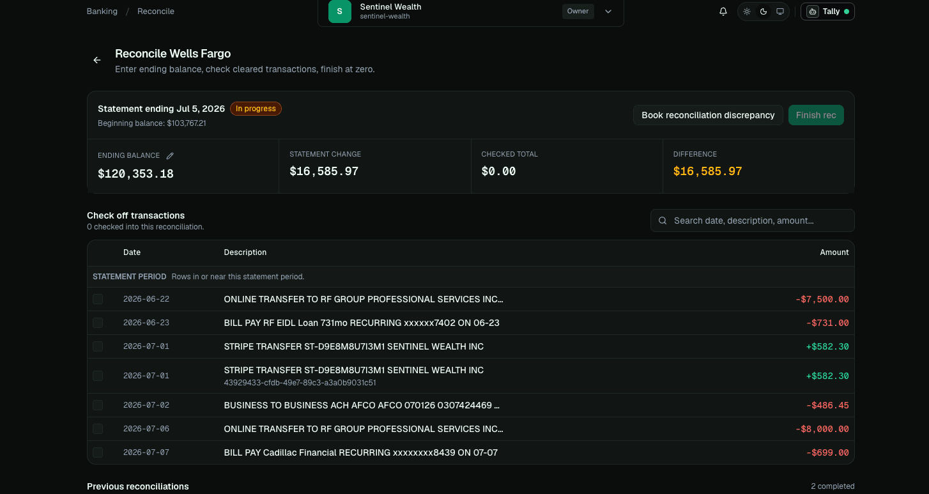Open the notifications bell
929x494 pixels.
pyautogui.click(x=723, y=12)
